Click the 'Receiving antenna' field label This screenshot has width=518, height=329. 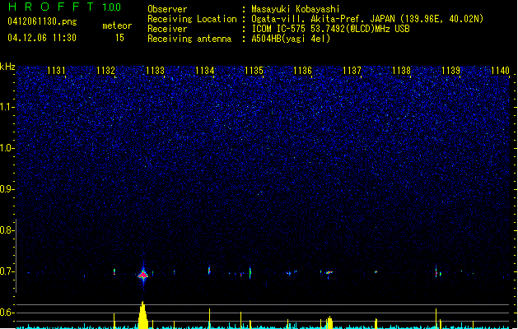click(189, 39)
